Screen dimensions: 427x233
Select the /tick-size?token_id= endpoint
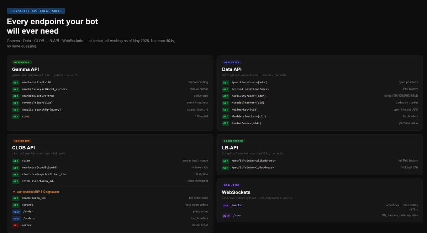(38, 181)
